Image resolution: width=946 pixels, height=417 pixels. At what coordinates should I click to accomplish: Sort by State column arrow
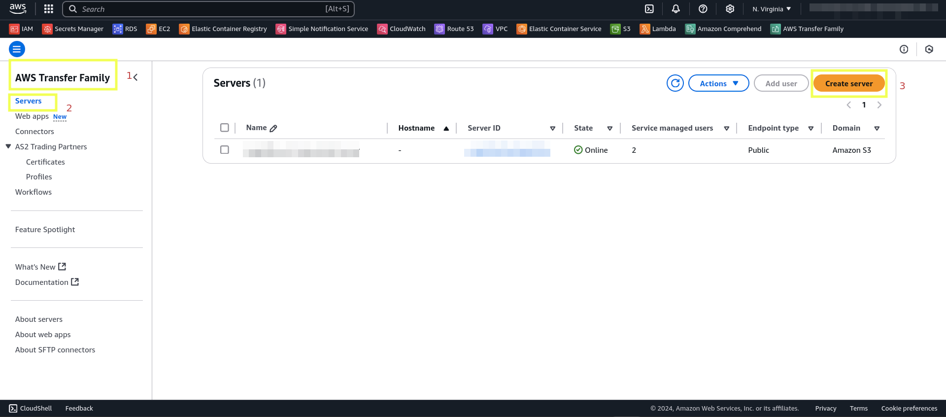click(609, 128)
